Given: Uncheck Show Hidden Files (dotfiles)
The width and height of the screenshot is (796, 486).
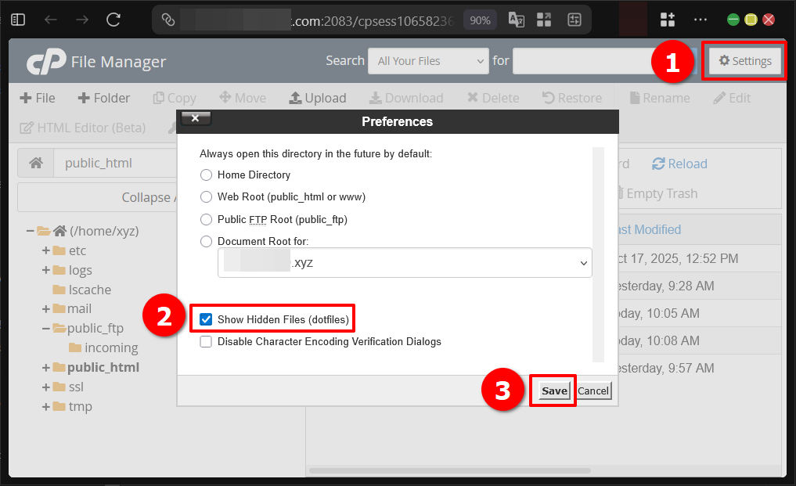Looking at the screenshot, I should [206, 319].
